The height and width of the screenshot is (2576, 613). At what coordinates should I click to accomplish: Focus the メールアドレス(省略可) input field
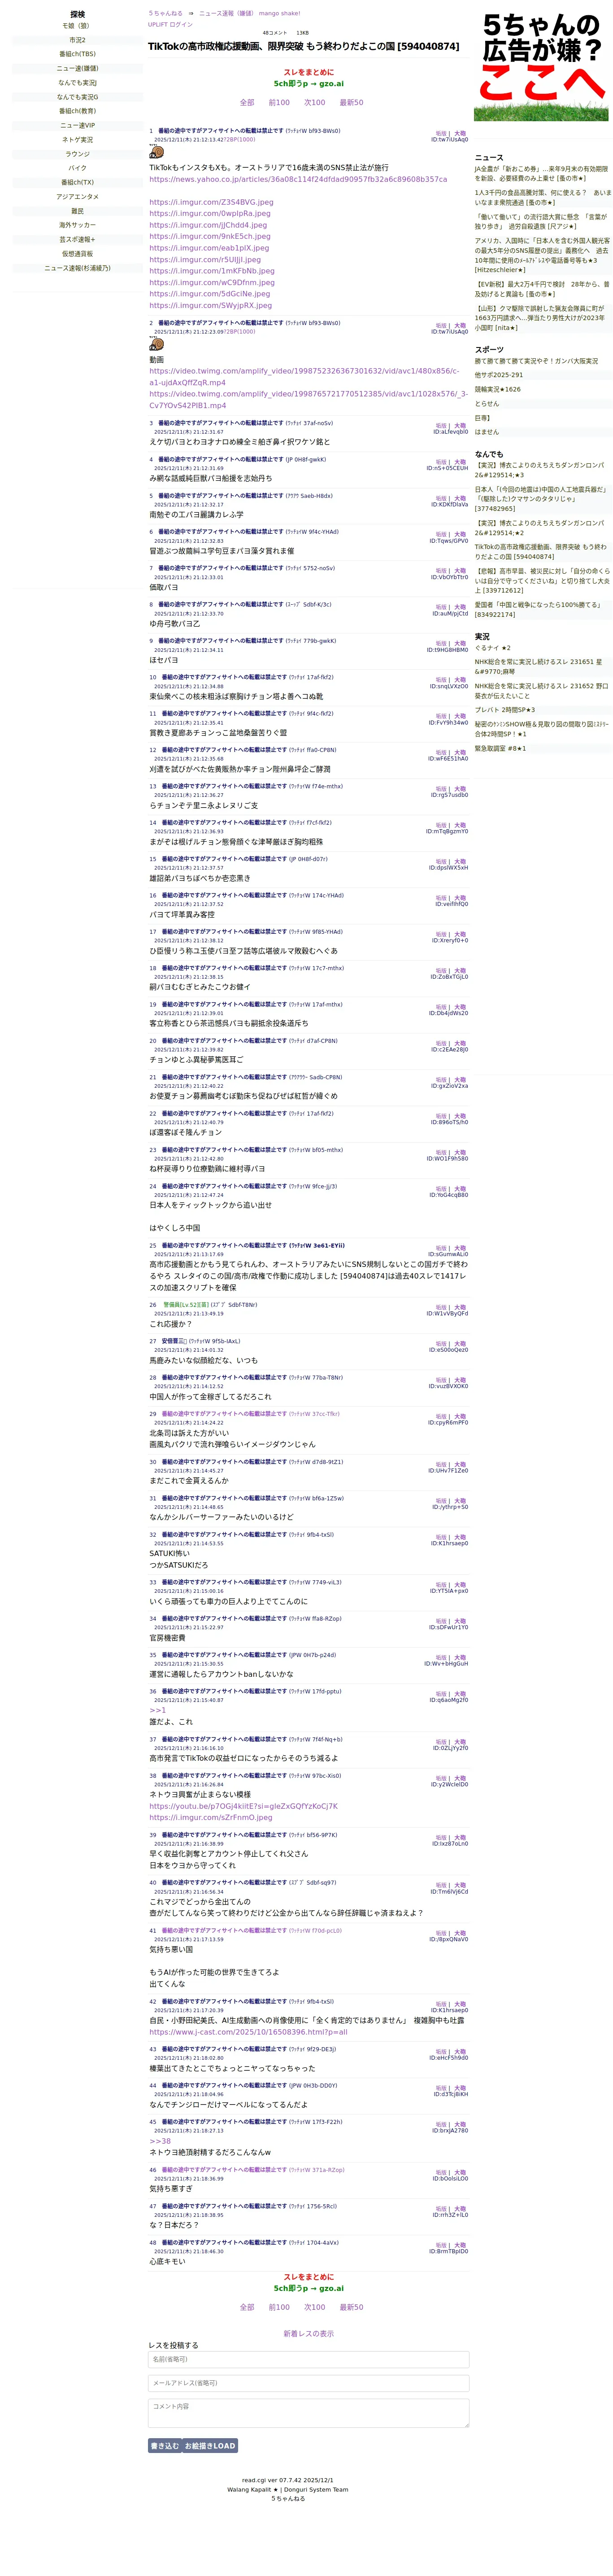pyautogui.click(x=309, y=2383)
